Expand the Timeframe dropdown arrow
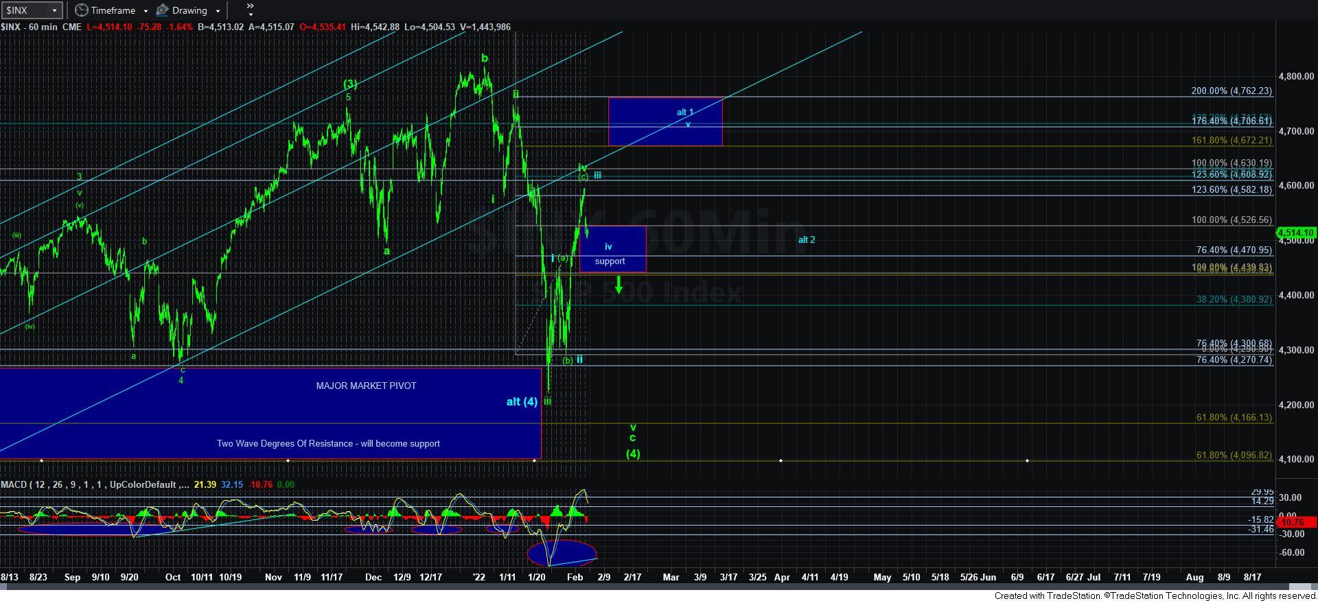The width and height of the screenshot is (1318, 601). point(146,11)
